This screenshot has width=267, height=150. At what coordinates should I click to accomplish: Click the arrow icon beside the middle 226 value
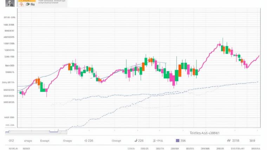click(x=135, y=140)
